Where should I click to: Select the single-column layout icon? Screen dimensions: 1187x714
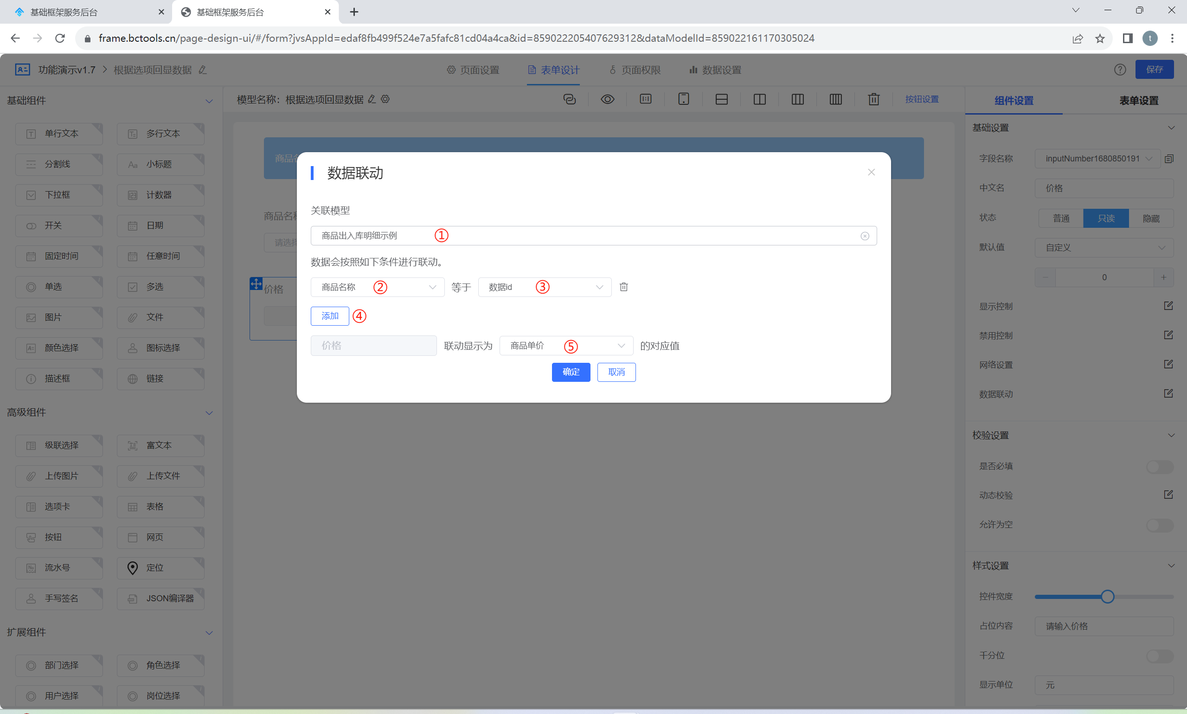click(x=721, y=99)
